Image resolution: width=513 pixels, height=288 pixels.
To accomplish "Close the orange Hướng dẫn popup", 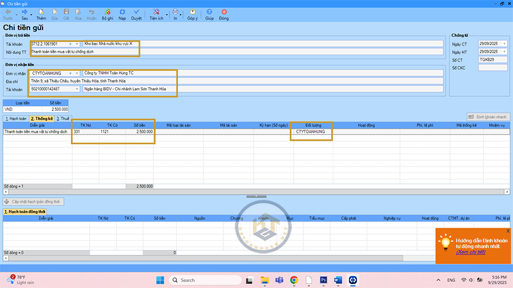I will click(508, 231).
